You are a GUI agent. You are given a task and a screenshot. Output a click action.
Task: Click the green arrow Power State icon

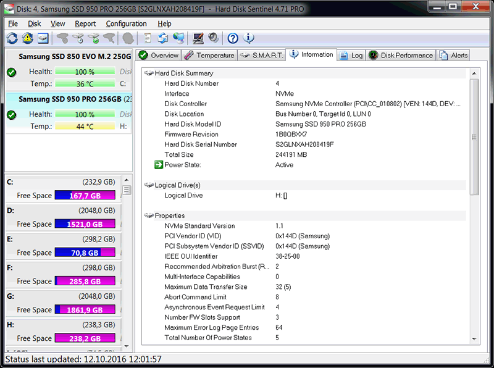(159, 164)
